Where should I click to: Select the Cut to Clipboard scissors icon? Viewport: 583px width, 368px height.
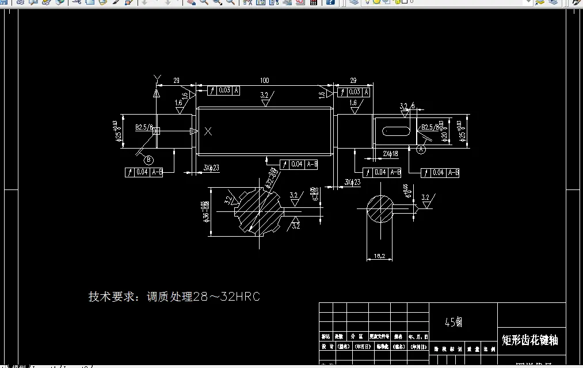(x=77, y=3)
